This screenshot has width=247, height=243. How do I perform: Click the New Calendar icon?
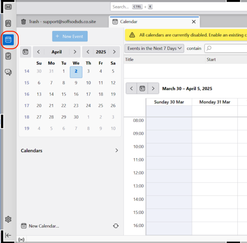[x=24, y=226]
